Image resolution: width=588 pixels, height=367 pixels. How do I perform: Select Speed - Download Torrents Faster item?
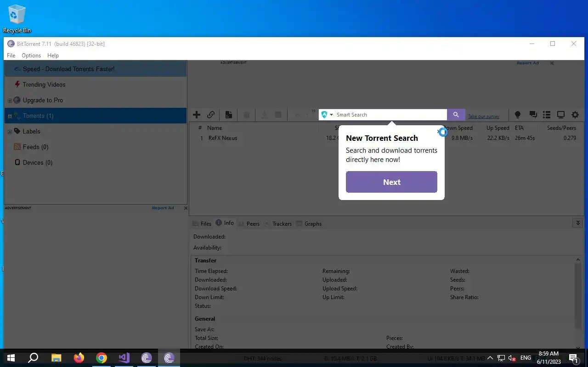96,69
